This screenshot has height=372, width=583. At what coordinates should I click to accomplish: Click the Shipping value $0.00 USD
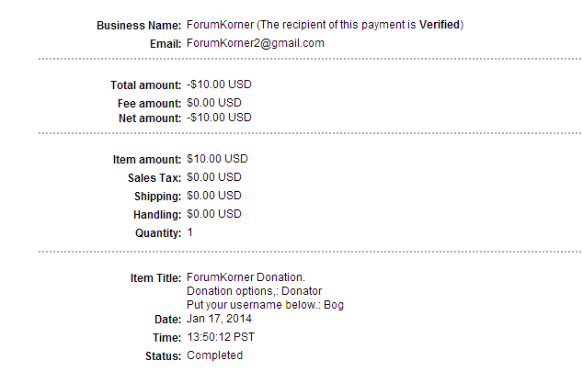coord(213,196)
